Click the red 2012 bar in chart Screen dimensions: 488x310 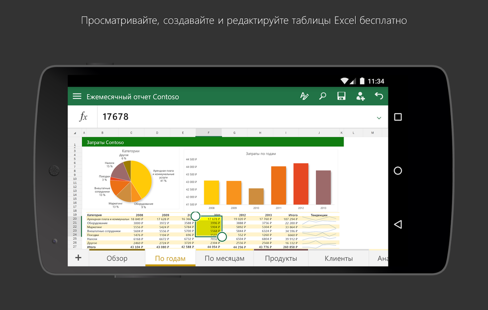click(x=301, y=184)
